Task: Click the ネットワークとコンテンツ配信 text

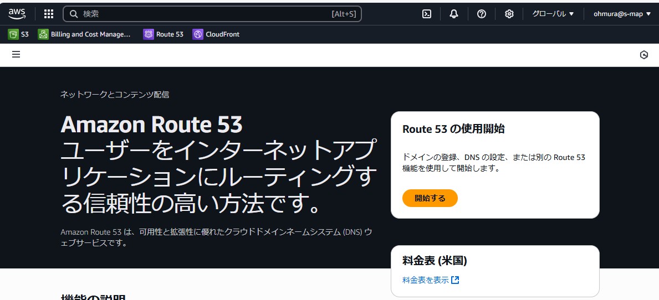Action: coord(115,95)
